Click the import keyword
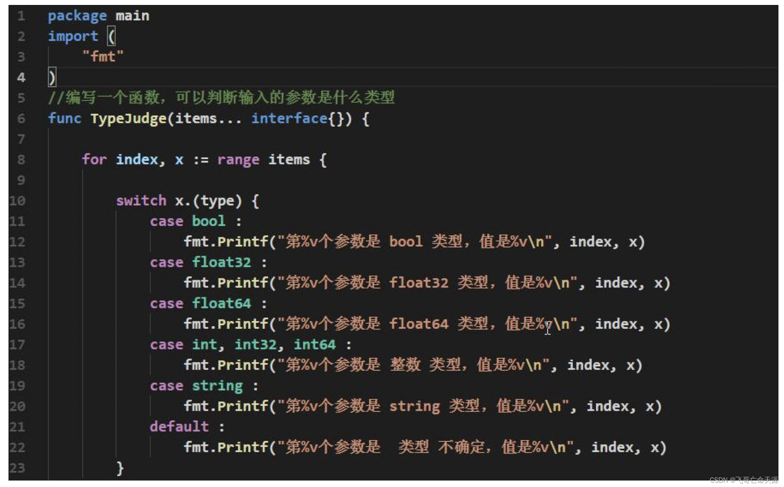784x487 pixels. (x=73, y=36)
